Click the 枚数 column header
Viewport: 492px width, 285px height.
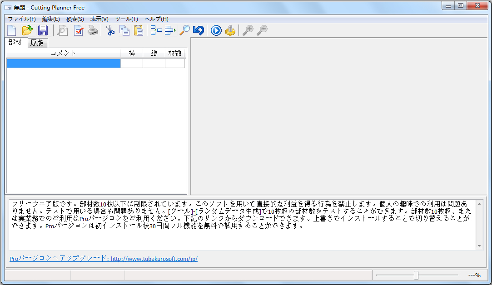(175, 53)
